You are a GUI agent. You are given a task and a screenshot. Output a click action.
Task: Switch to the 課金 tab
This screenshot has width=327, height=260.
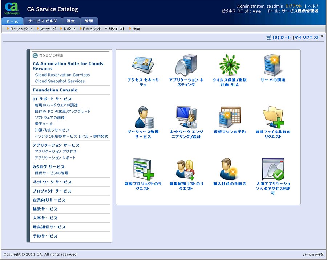click(71, 21)
